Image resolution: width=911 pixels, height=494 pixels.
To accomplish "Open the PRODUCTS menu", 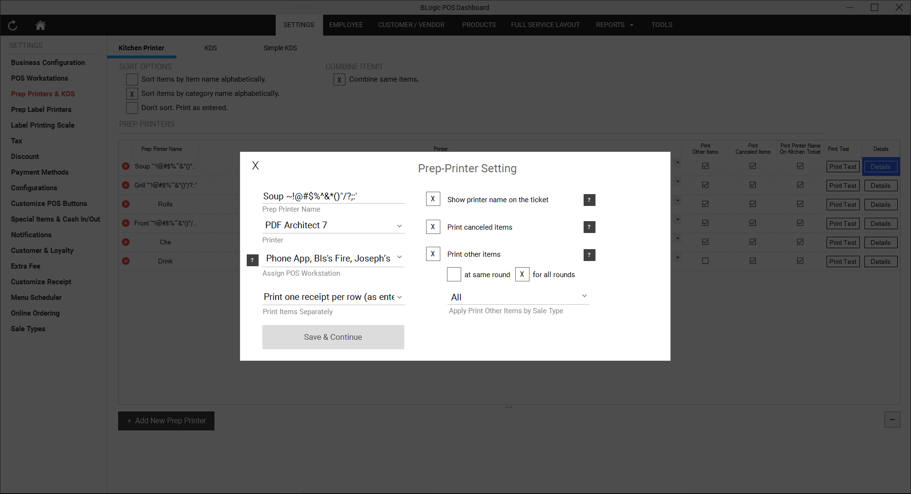I will pos(479,25).
